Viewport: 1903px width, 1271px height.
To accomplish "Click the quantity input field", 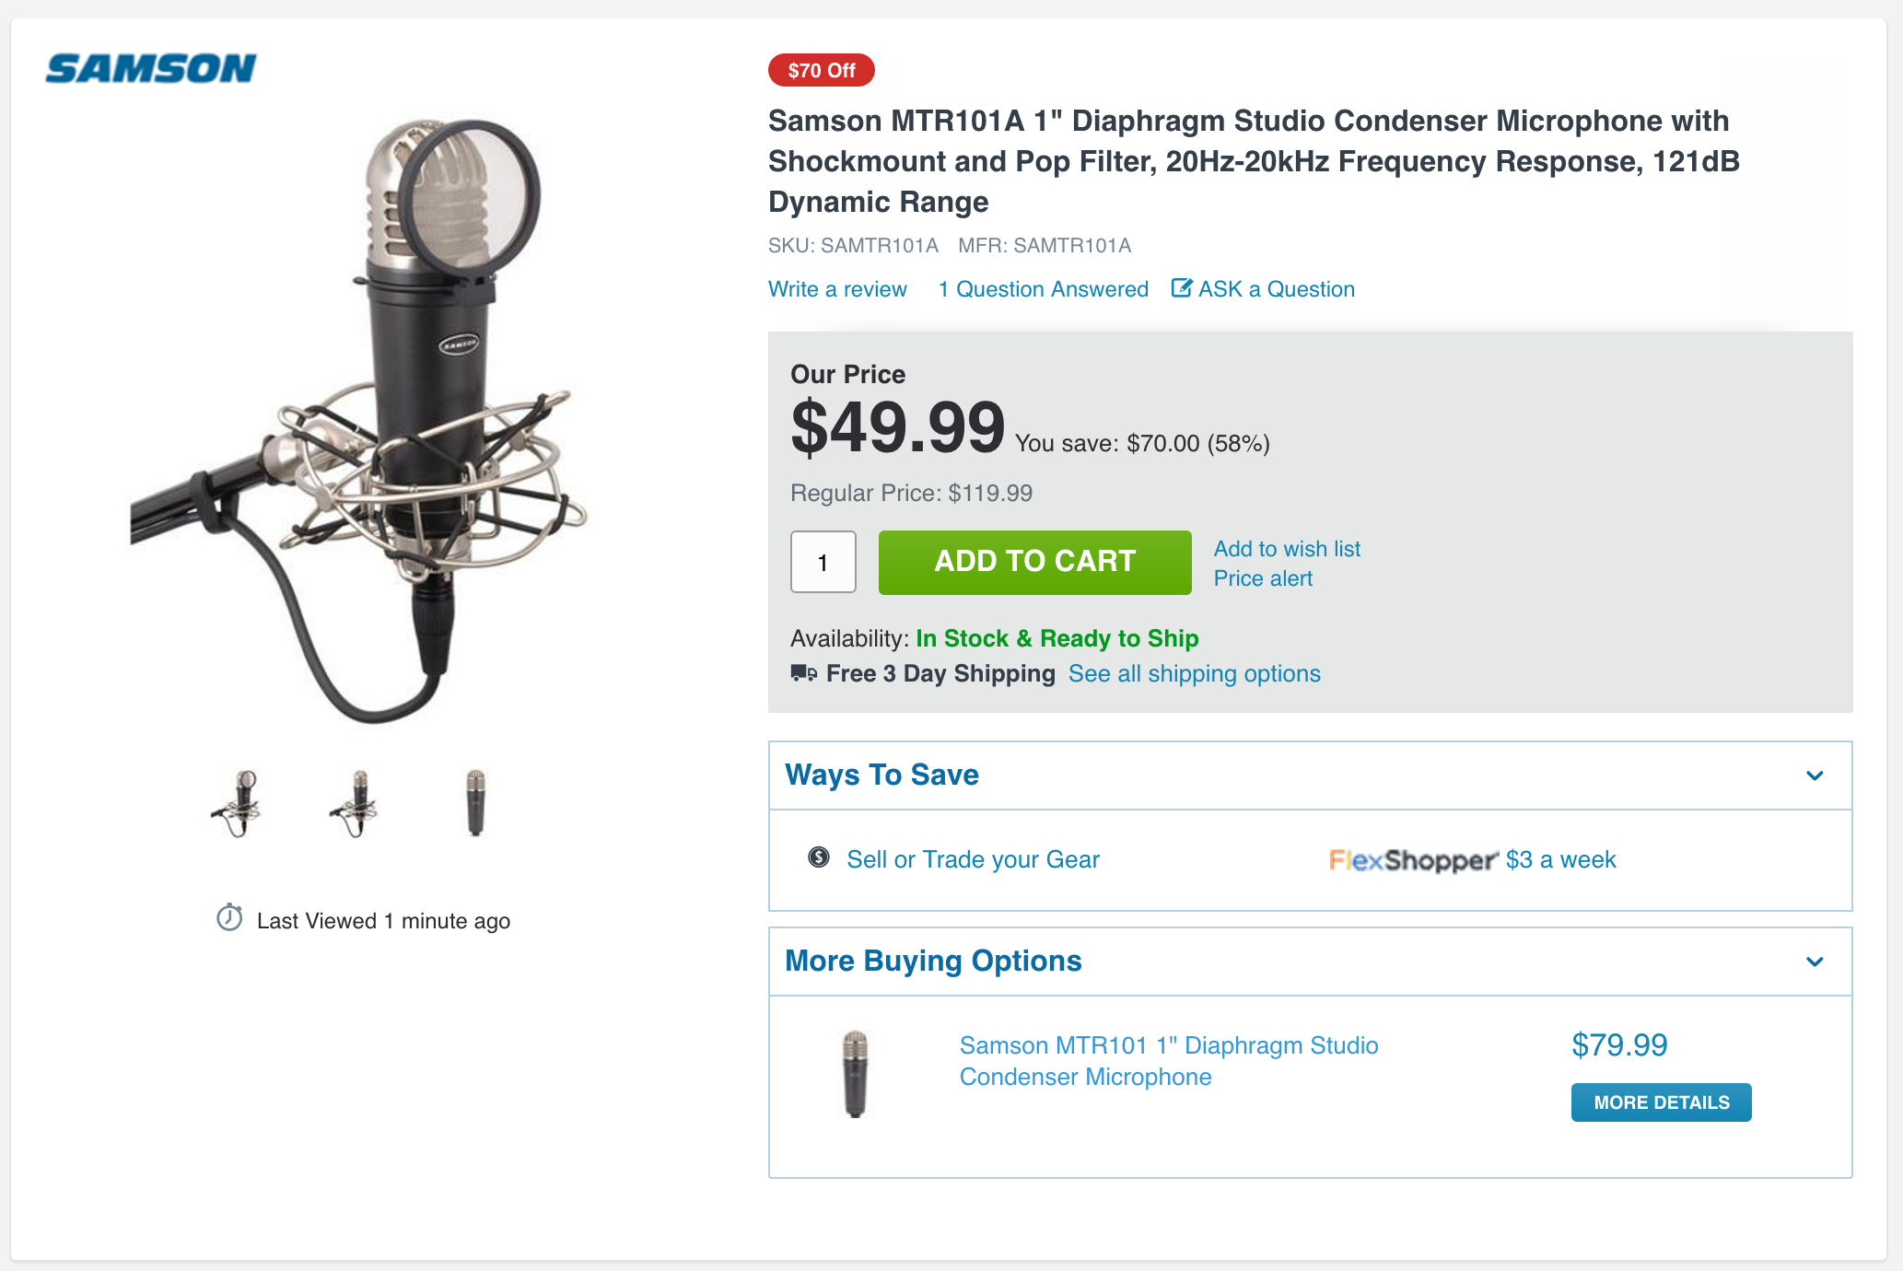I will [x=823, y=562].
